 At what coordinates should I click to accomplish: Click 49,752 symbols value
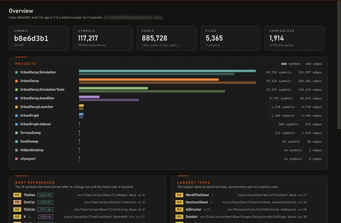click(x=278, y=72)
